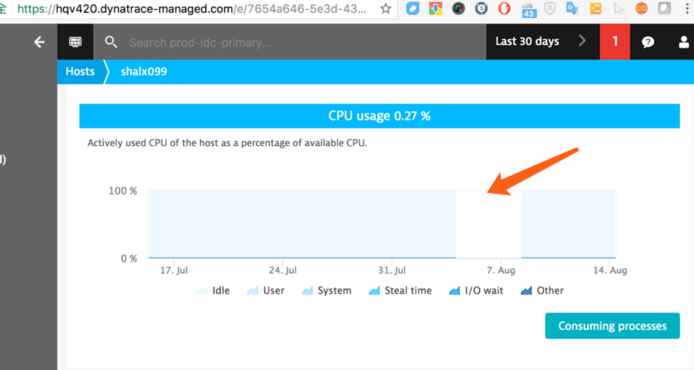Bookmark this page with the star
The height and width of the screenshot is (370, 694).
[x=386, y=9]
